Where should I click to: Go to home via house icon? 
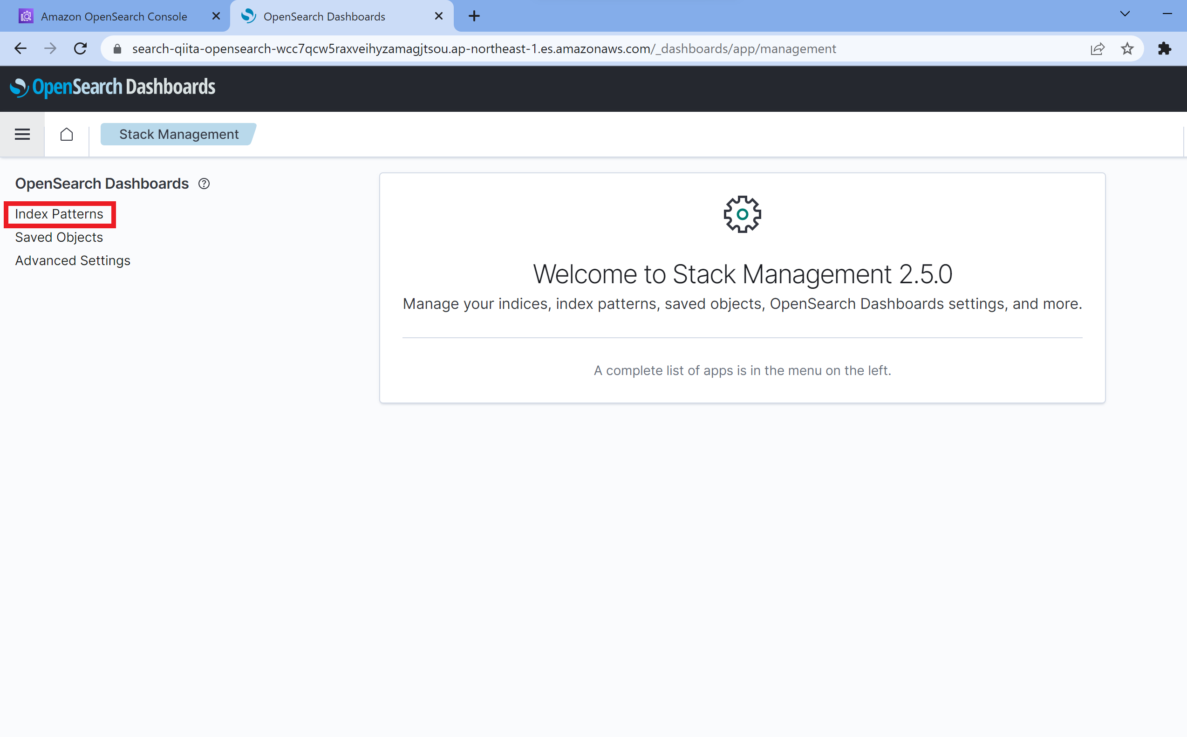(x=67, y=134)
